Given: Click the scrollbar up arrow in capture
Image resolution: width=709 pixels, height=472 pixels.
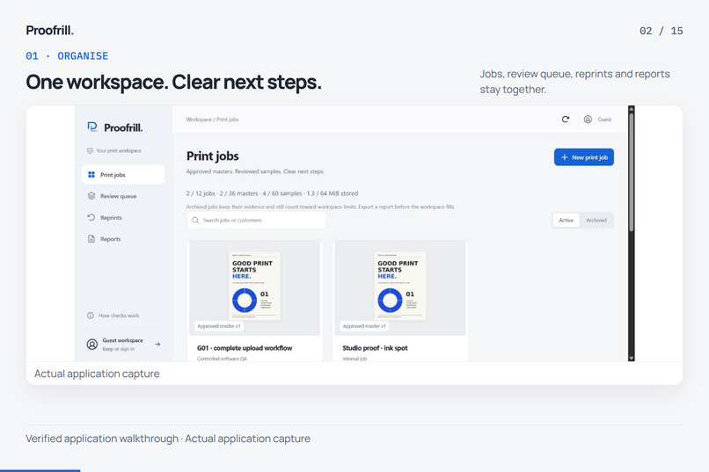Looking at the screenshot, I should [x=632, y=109].
